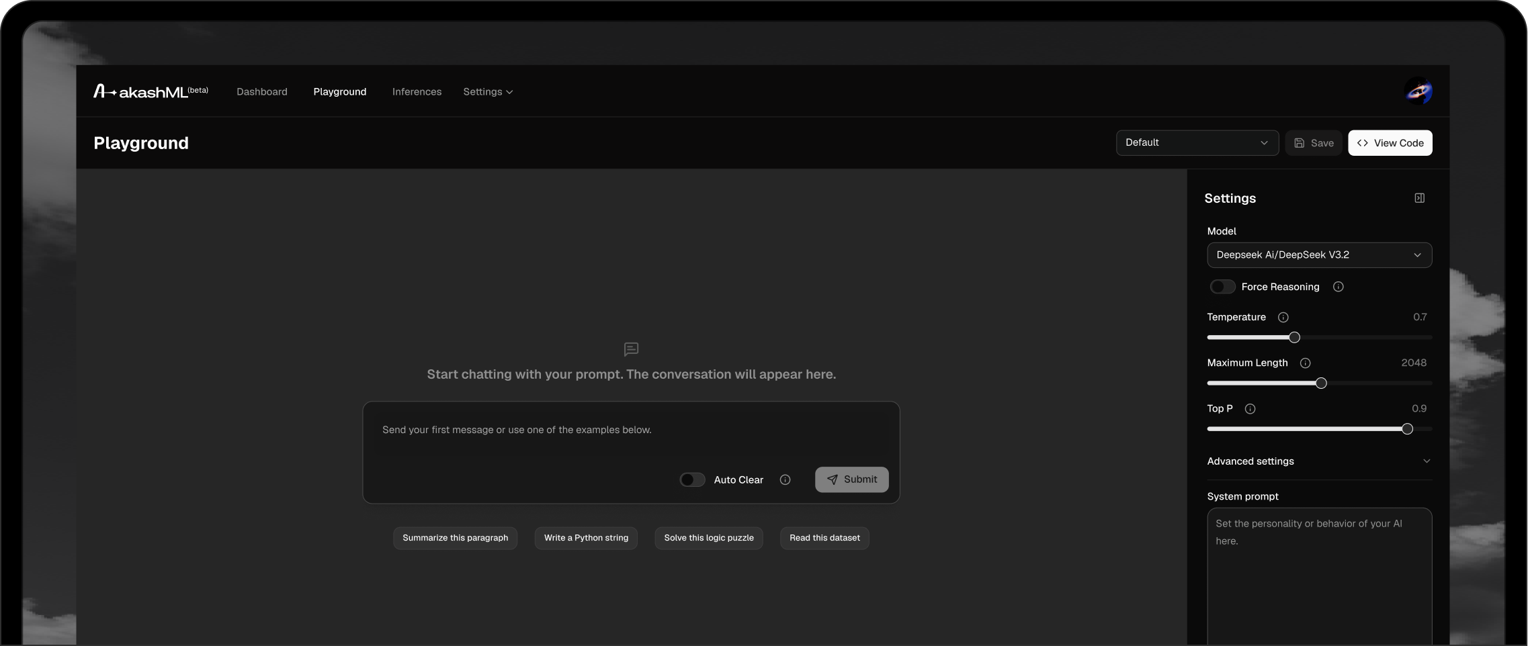Click the Auto Clear info icon
Screen dimensions: 1528x646
785,479
